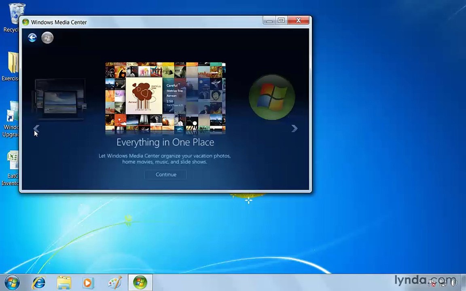Click Media Center title bar app icon
Screen dimensions: 466x291
point(25,22)
